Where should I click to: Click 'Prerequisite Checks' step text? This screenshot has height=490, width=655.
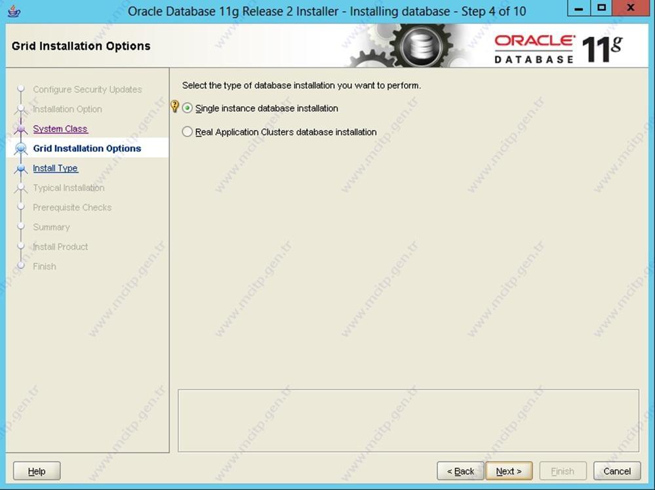point(72,208)
